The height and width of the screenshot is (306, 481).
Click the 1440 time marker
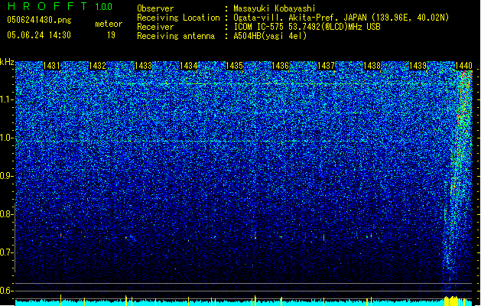(463, 66)
